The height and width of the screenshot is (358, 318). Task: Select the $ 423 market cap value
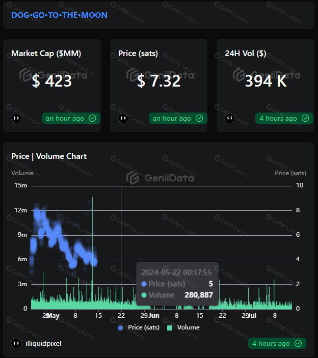(52, 81)
